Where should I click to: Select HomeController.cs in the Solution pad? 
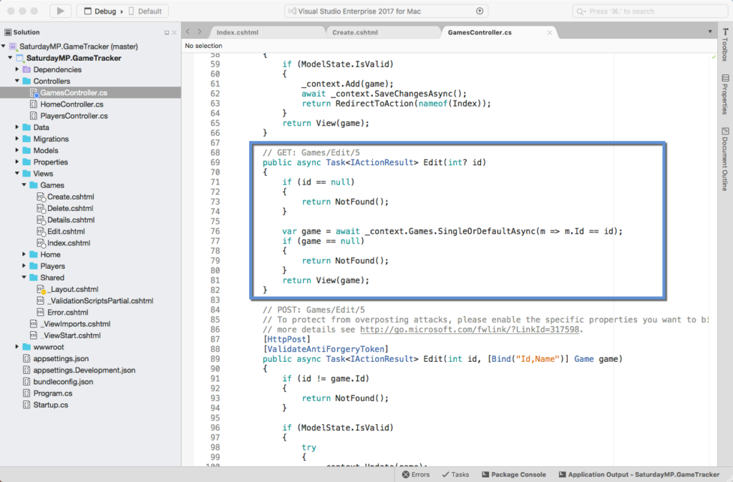tap(72, 104)
